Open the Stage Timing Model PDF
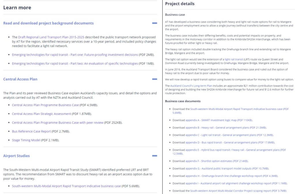The height and width of the screenshot is (194, 295). click(x=26, y=140)
